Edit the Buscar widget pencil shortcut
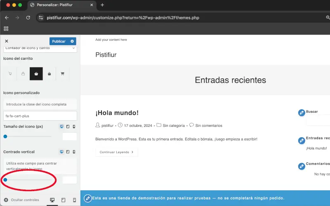330x206 pixels. [x=302, y=112]
